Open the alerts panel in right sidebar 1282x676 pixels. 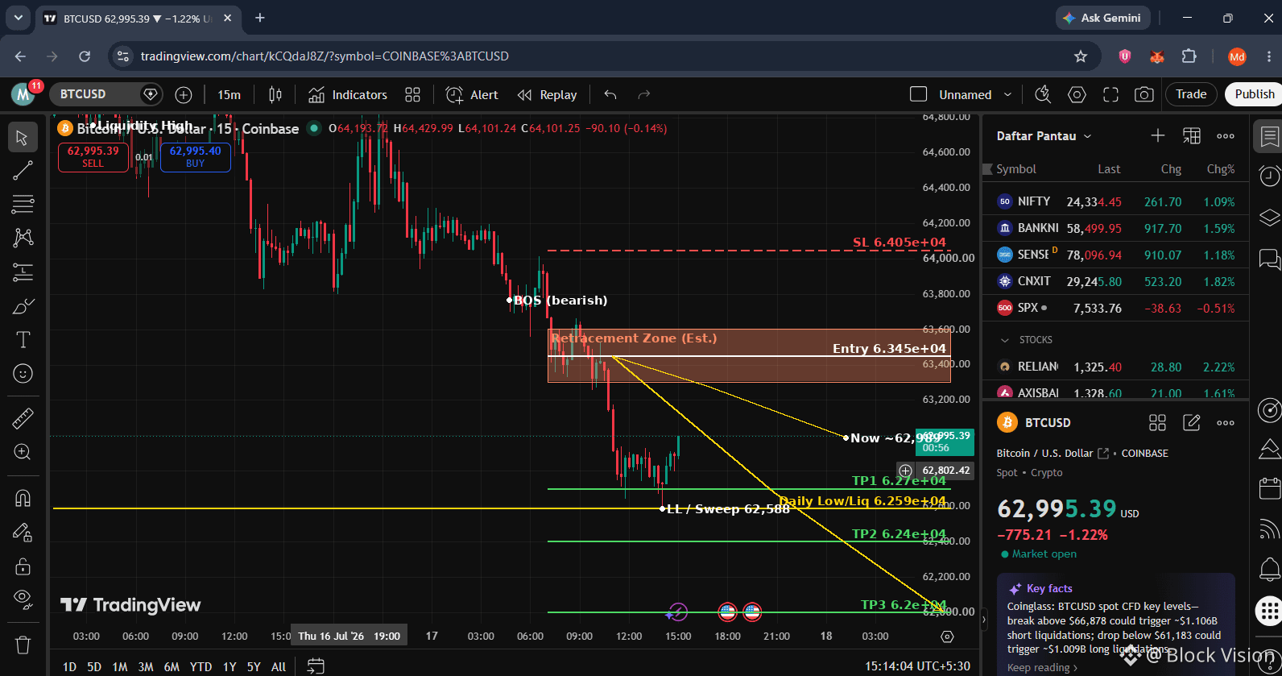(1269, 176)
